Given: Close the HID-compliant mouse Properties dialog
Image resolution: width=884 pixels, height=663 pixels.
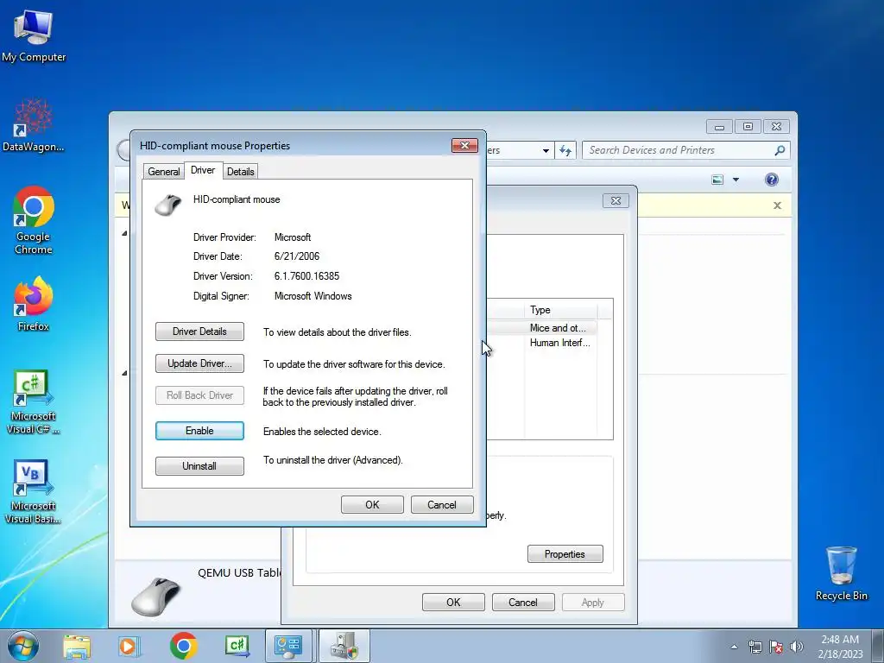Looking at the screenshot, I should [x=464, y=145].
